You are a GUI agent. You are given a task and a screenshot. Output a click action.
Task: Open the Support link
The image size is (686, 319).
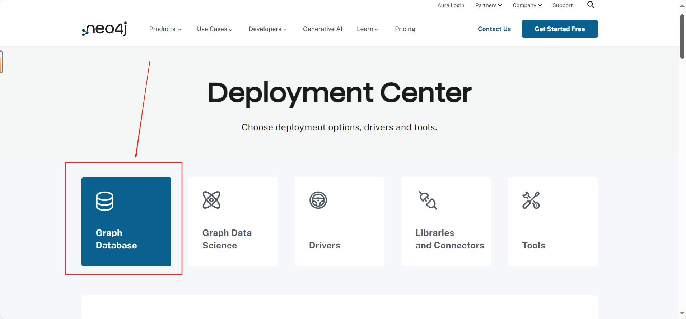(563, 5)
